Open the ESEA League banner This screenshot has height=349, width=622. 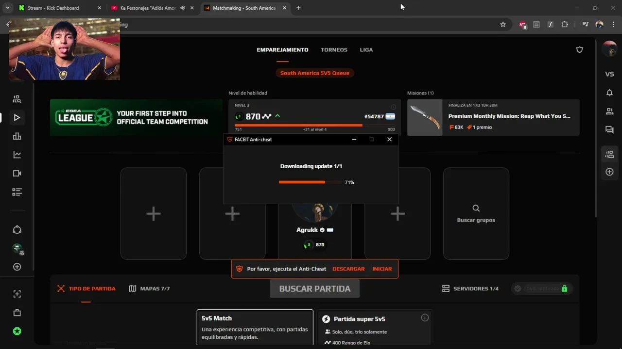click(136, 117)
